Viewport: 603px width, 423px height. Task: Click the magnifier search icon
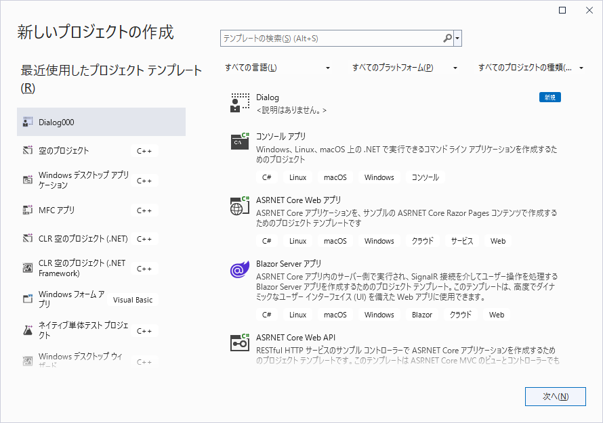tap(447, 39)
